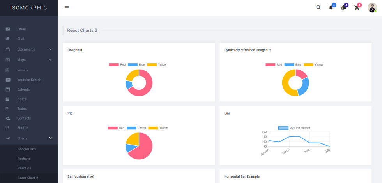The image size is (382, 183).
Task: Click the Email envelope icon in sidebar
Action: point(8,29)
